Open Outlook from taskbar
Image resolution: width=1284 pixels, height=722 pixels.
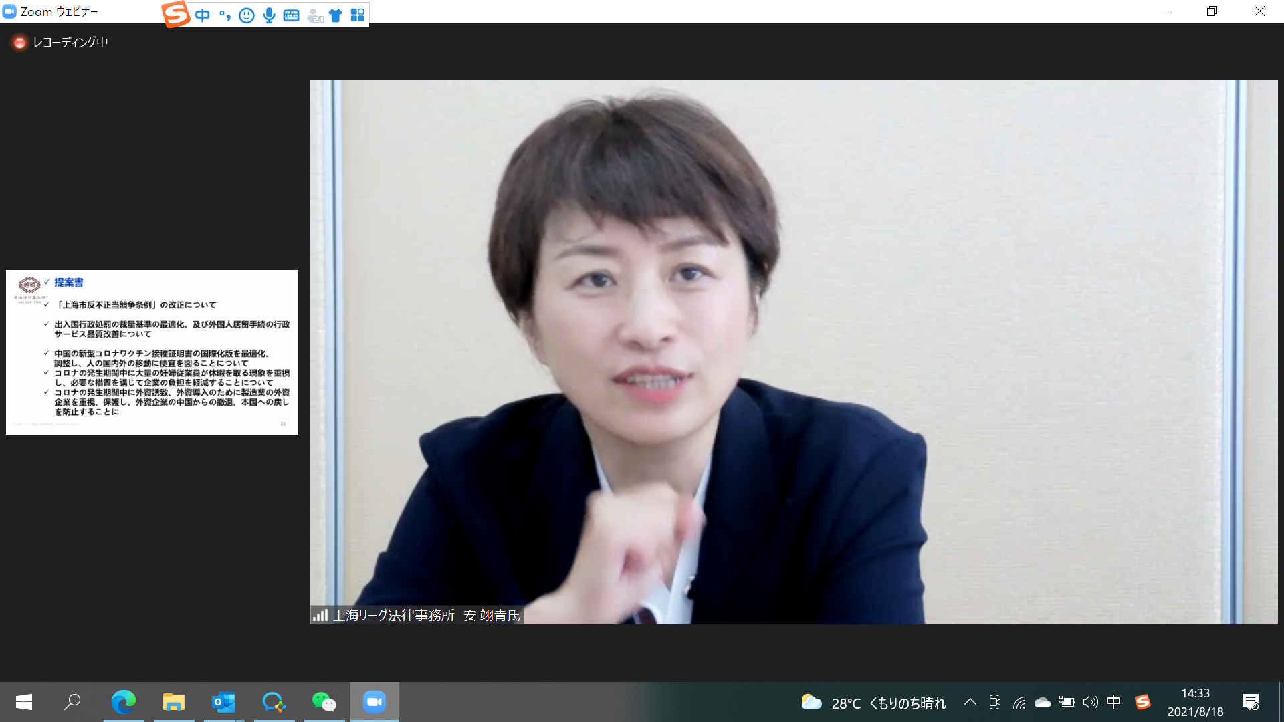(x=223, y=702)
